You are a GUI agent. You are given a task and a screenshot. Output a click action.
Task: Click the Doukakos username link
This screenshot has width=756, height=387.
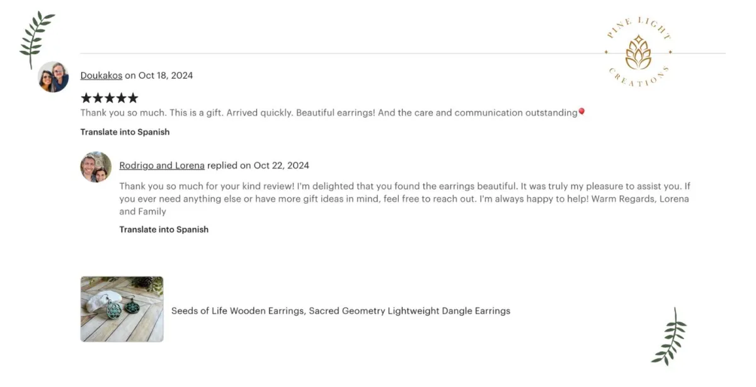click(x=101, y=76)
